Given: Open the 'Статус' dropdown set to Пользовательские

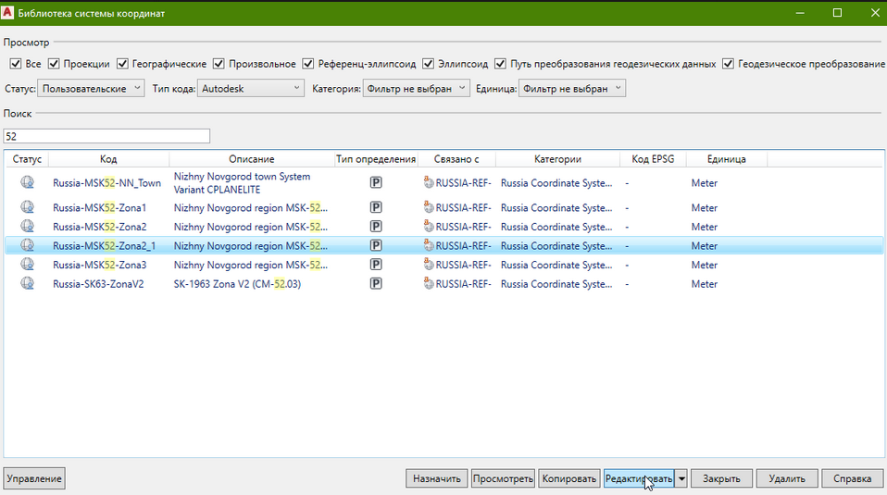Looking at the screenshot, I should tap(92, 88).
